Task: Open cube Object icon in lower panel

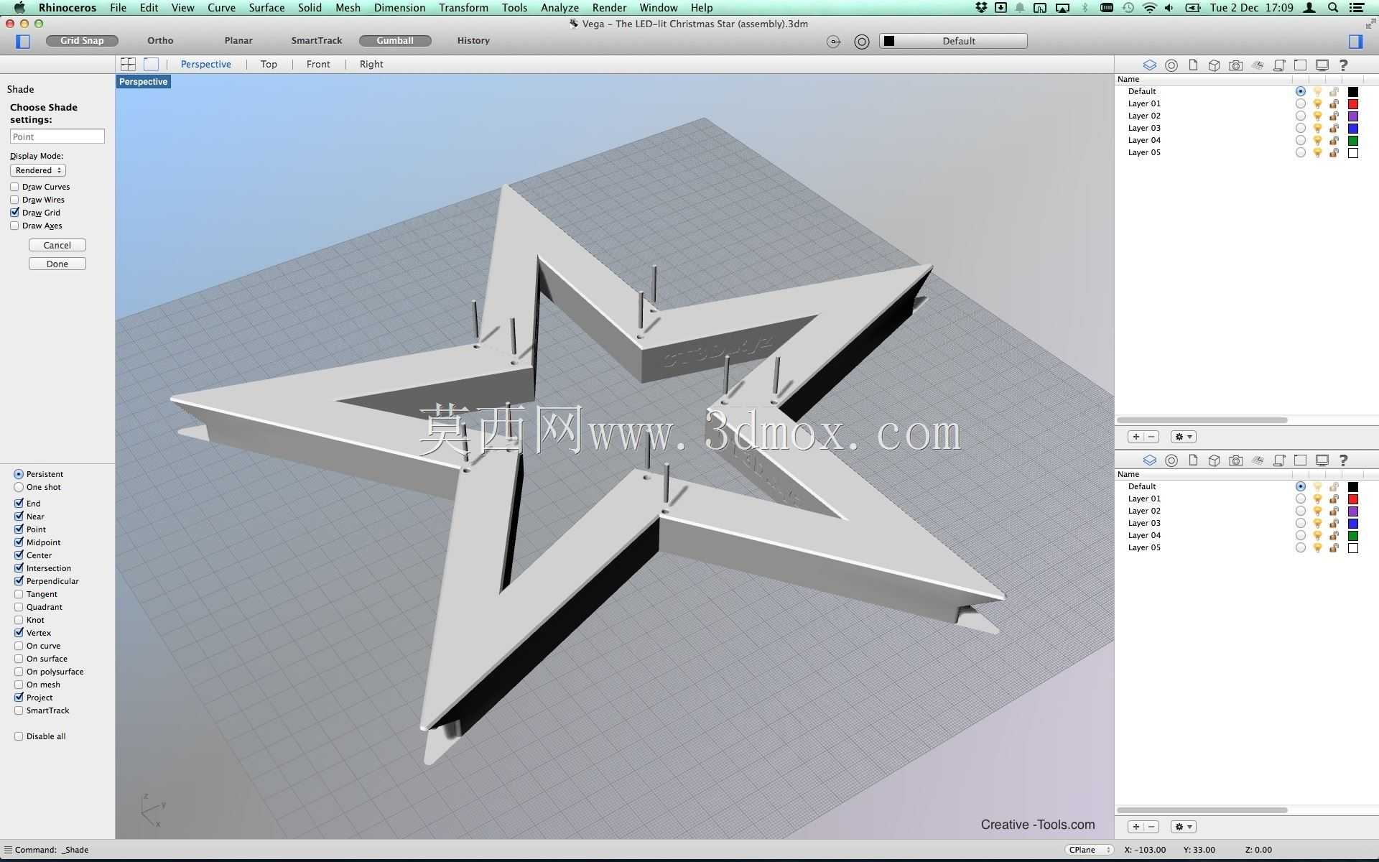Action: (x=1214, y=460)
